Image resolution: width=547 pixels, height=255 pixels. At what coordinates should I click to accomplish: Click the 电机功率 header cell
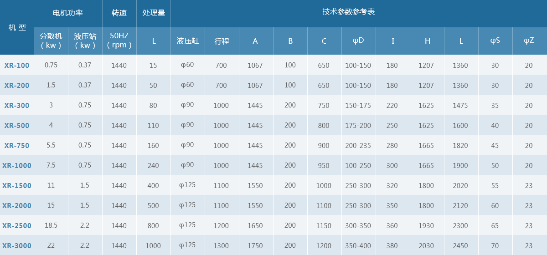pos(68,13)
